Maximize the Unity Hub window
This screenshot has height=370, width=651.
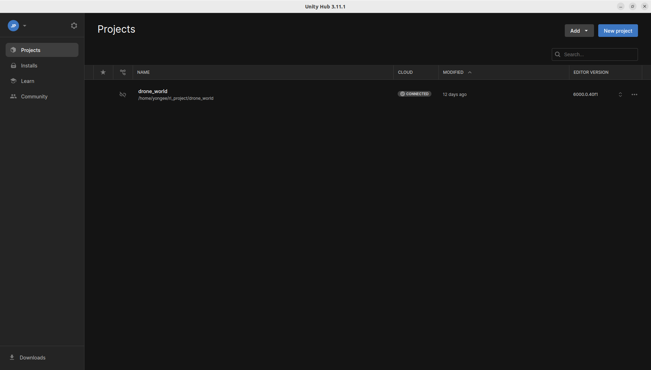coord(633,6)
